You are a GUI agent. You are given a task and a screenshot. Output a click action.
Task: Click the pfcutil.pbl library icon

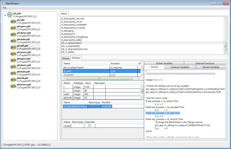13,47
